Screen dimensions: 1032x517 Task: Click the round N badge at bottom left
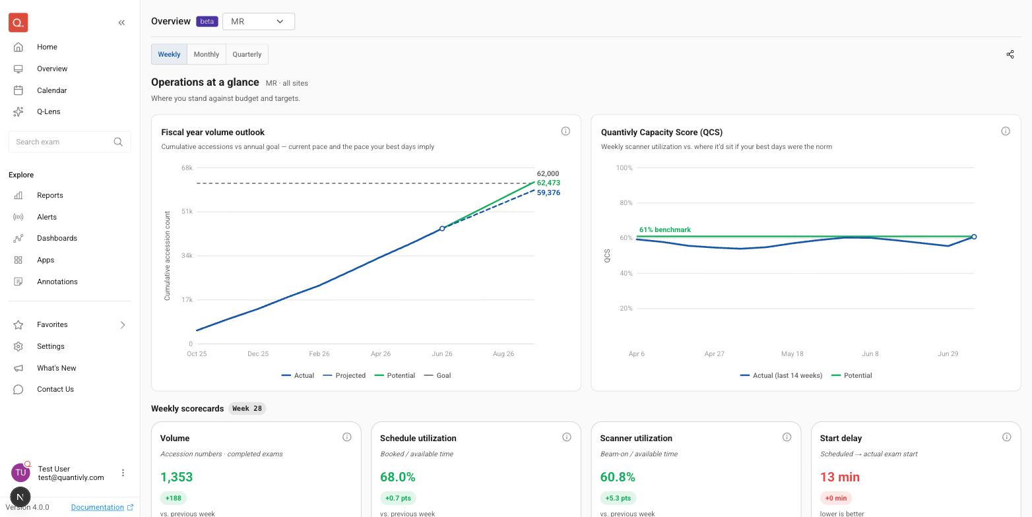pyautogui.click(x=20, y=497)
